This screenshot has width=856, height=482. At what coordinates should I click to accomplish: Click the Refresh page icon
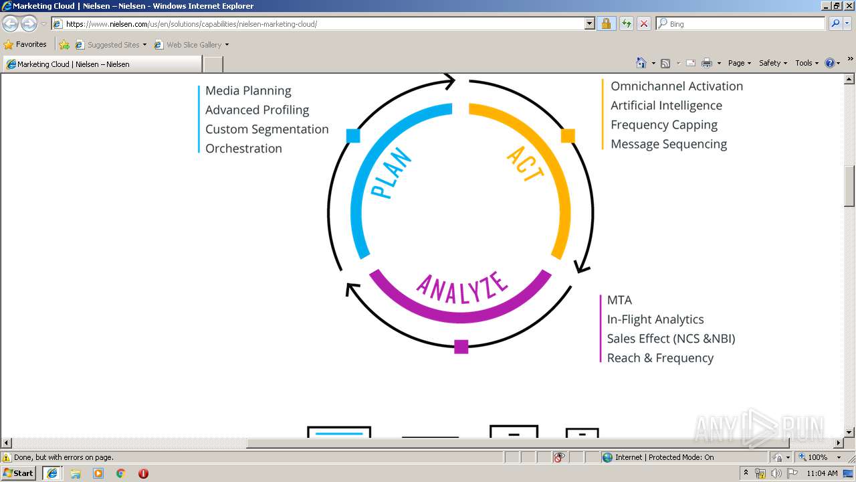[x=626, y=23]
